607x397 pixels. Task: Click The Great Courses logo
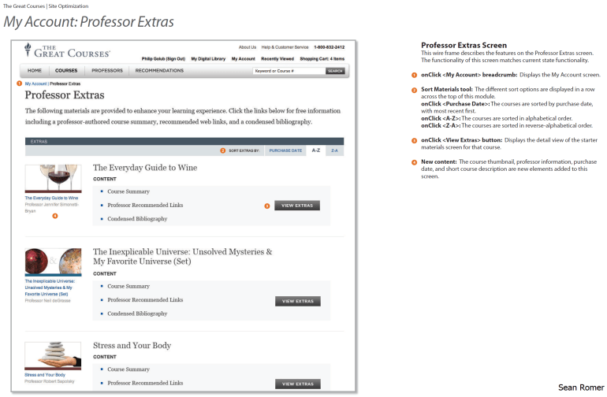tap(67, 52)
